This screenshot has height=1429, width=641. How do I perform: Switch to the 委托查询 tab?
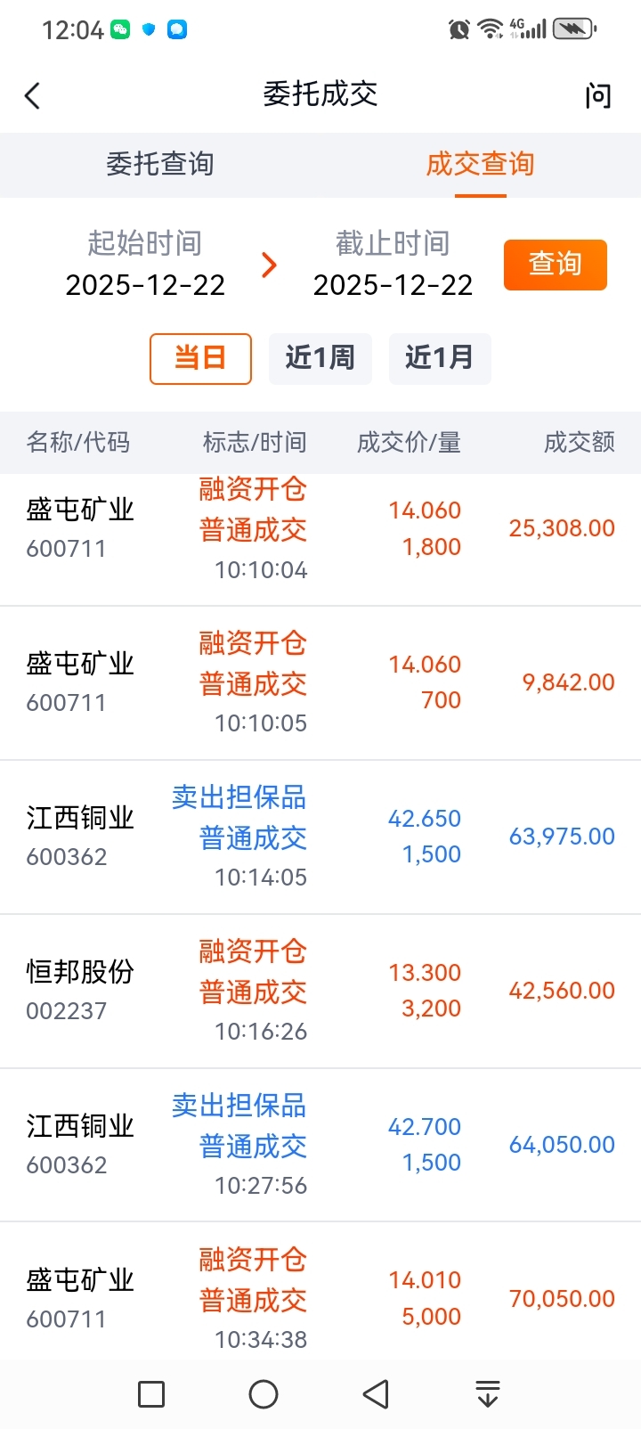tap(160, 165)
